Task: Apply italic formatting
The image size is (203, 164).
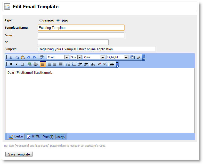Action: click(17, 64)
